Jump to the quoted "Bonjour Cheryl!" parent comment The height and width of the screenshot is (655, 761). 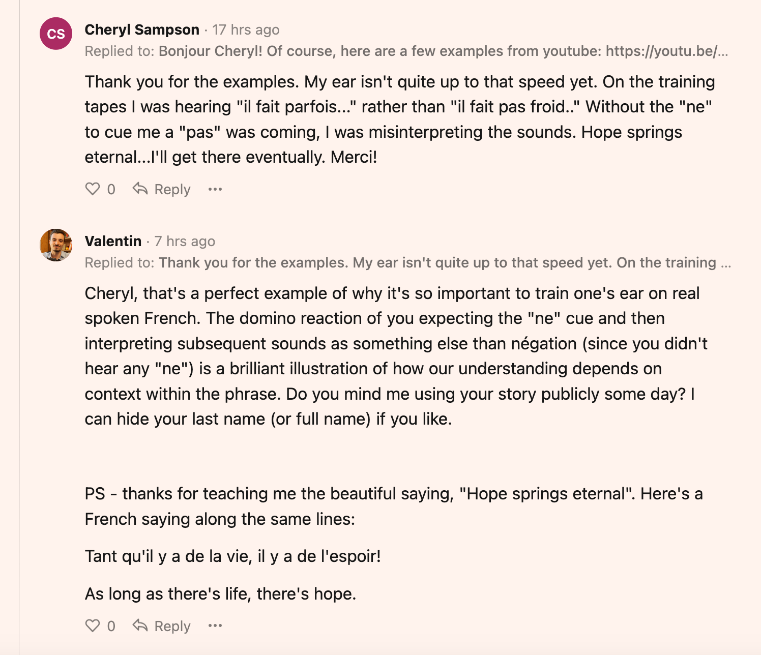443,51
